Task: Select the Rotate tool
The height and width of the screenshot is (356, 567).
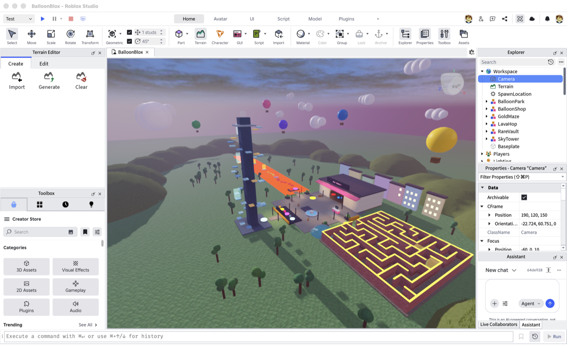Action: 70,36
